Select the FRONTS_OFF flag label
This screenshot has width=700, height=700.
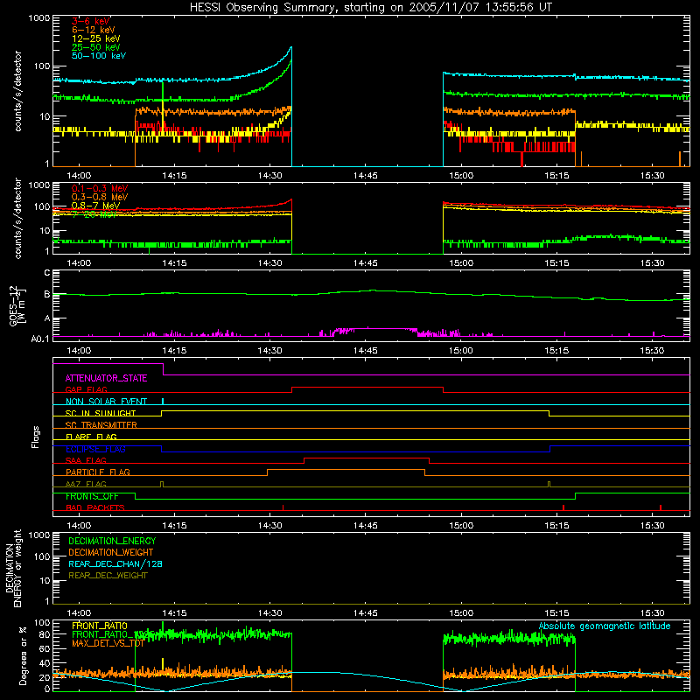click(92, 496)
